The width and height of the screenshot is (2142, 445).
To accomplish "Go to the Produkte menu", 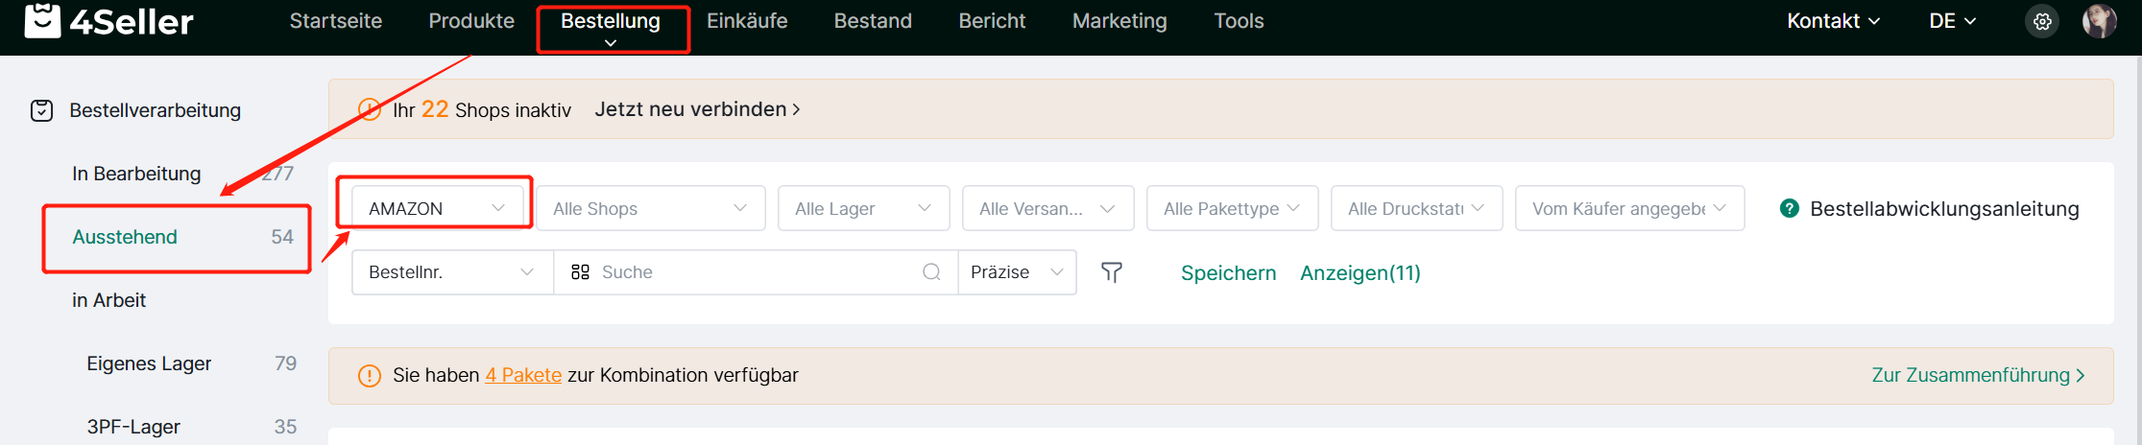I will pos(471,21).
